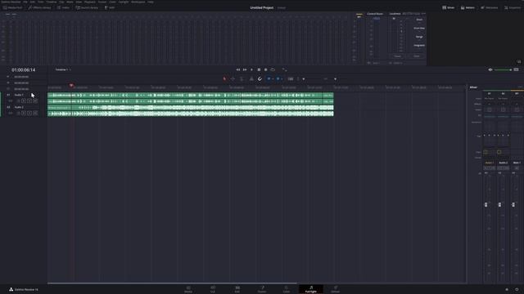Click the fast forward transport button
The image size is (524, 294).
(x=245, y=69)
